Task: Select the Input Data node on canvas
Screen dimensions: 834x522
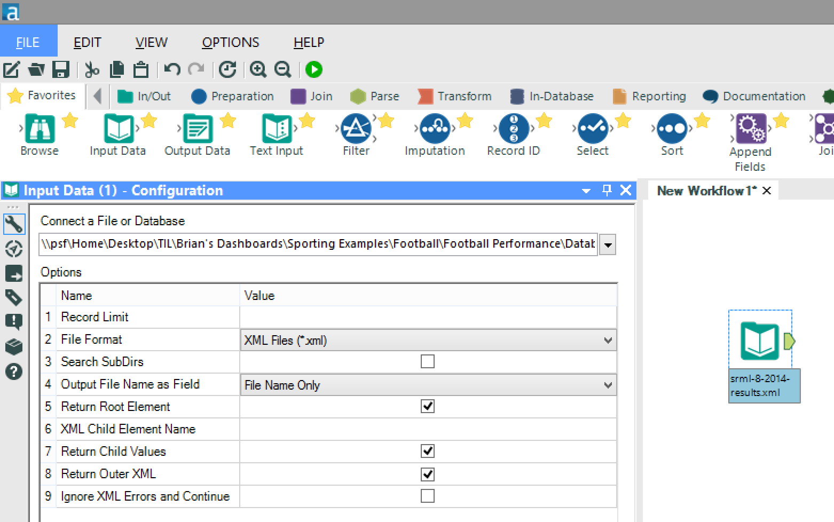Action: pyautogui.click(x=760, y=341)
